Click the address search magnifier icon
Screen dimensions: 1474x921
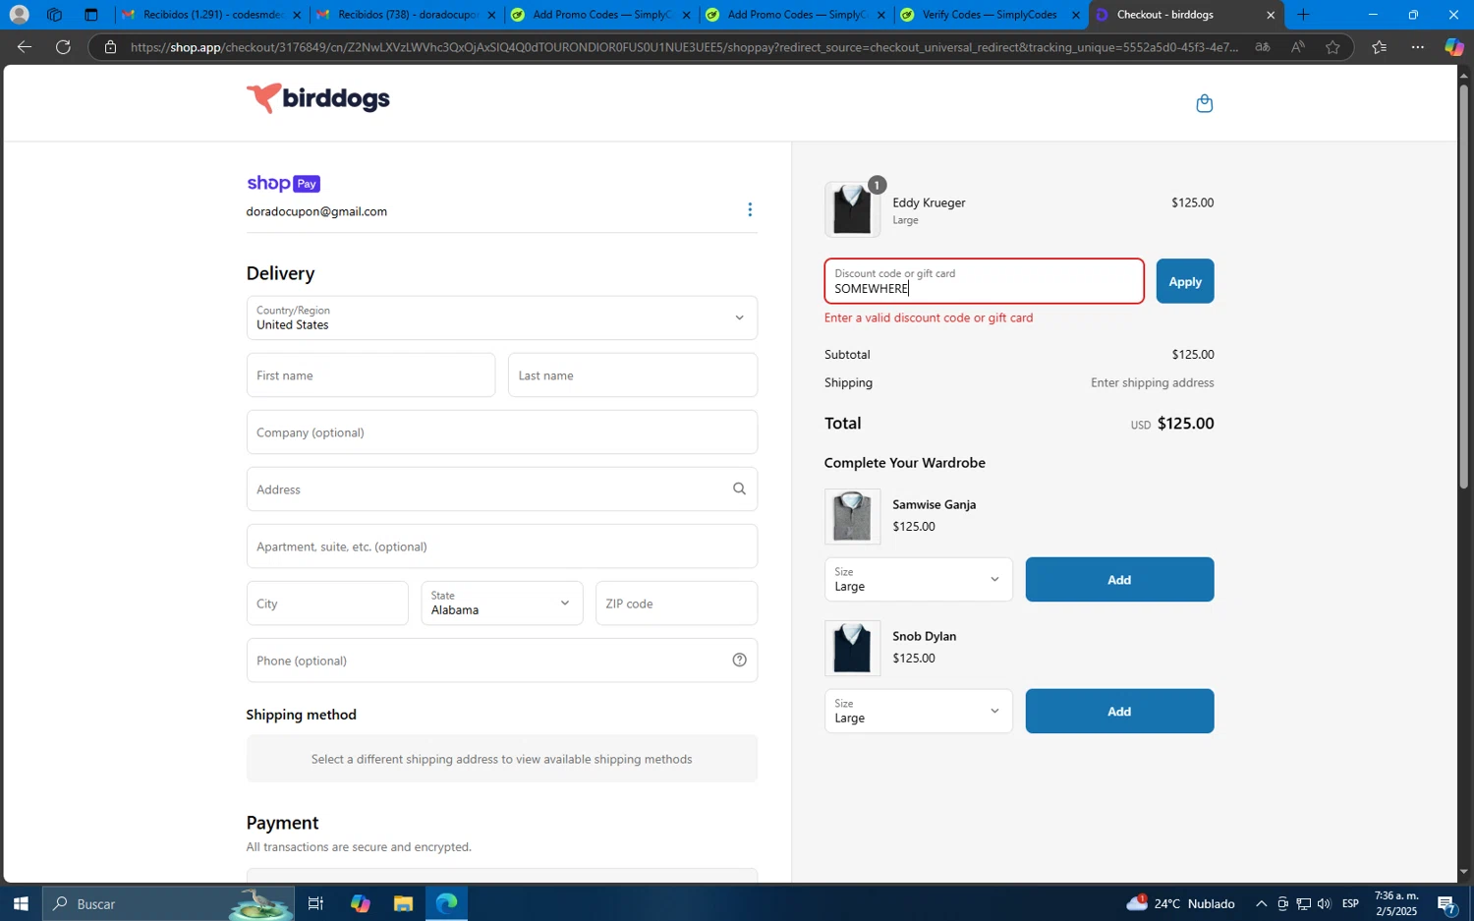pyautogui.click(x=739, y=489)
